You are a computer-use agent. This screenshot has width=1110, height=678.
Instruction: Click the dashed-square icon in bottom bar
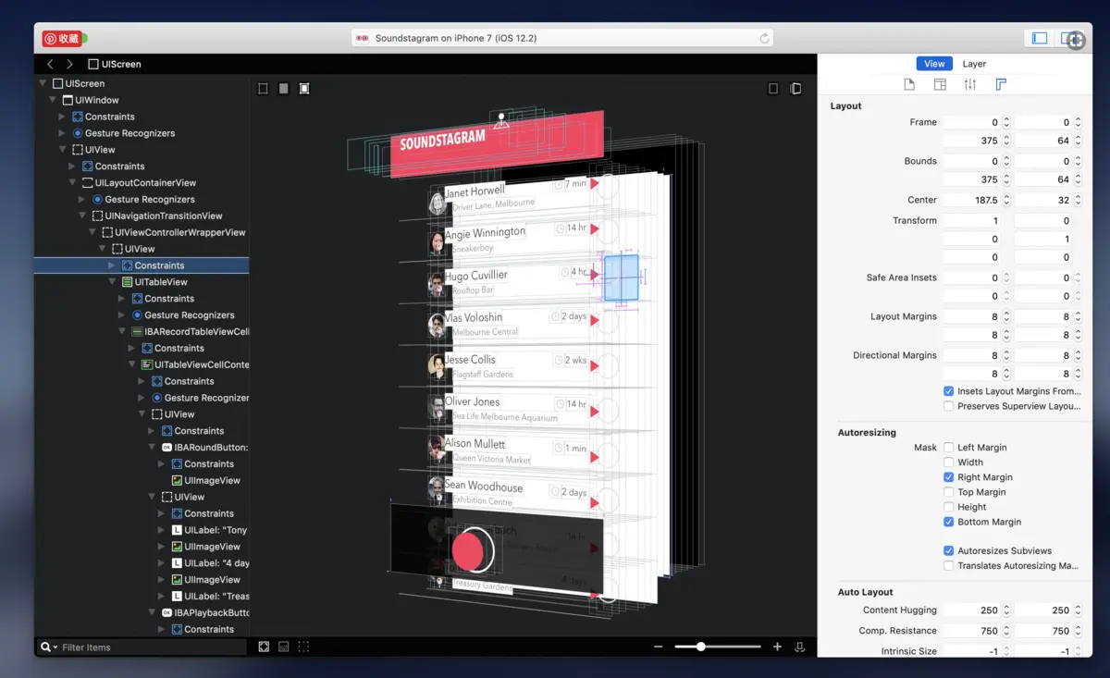click(303, 647)
